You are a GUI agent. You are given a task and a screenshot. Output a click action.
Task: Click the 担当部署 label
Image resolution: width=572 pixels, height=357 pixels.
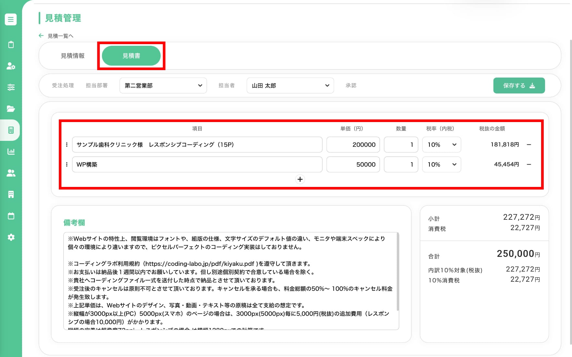pyautogui.click(x=97, y=86)
